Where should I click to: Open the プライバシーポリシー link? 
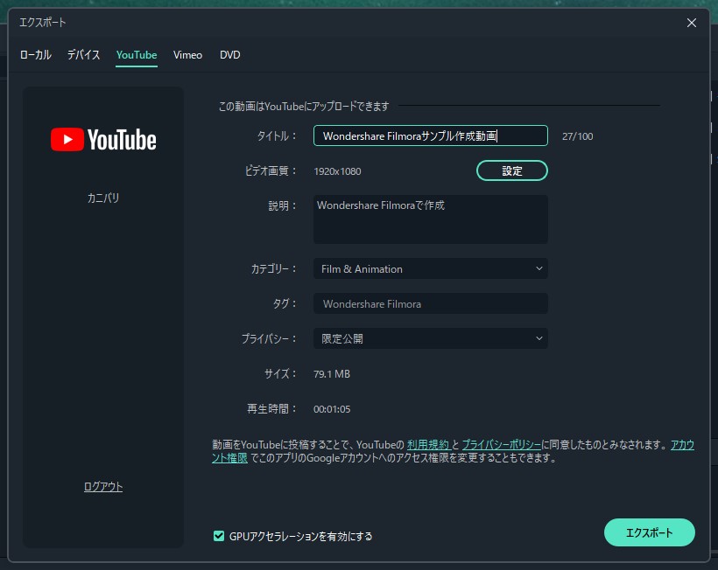tap(502, 444)
